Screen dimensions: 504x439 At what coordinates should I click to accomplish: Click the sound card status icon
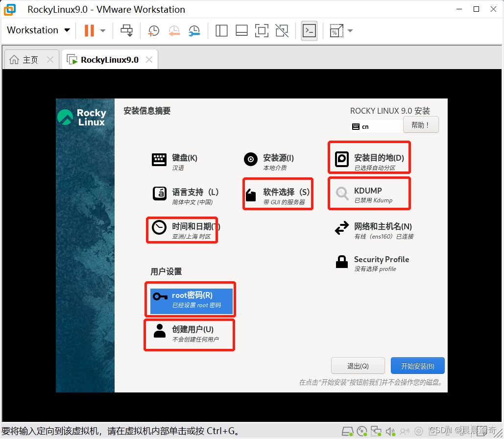point(390,431)
